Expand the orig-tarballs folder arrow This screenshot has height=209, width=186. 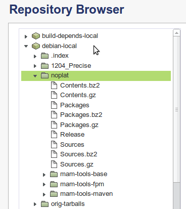pos(35,204)
